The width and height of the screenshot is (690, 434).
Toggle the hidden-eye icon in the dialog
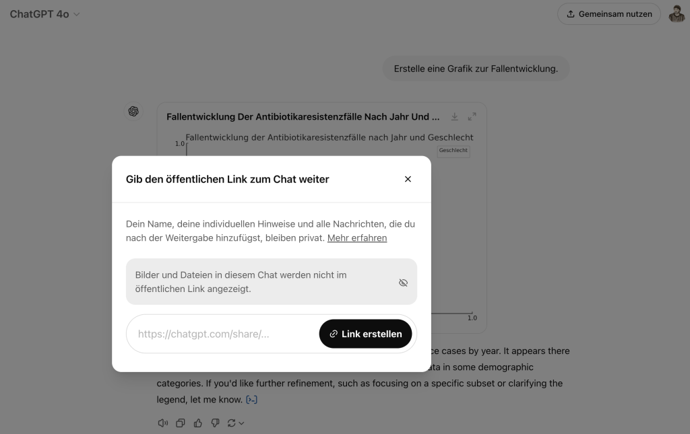(403, 283)
